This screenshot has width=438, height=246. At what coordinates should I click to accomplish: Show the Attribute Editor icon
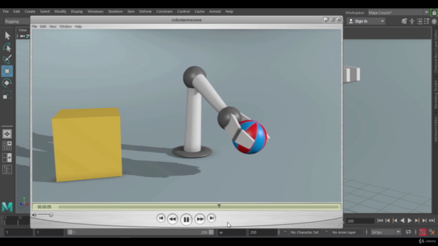[x=420, y=21]
